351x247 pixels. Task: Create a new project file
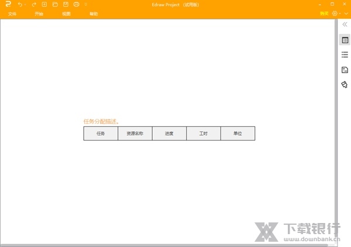[44, 4]
